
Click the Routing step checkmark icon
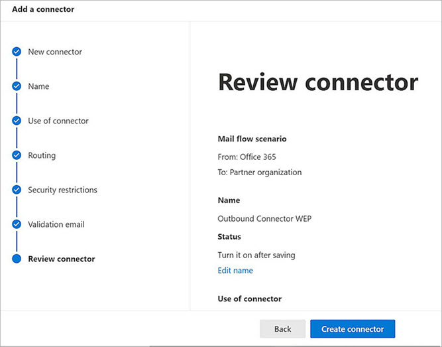point(17,155)
